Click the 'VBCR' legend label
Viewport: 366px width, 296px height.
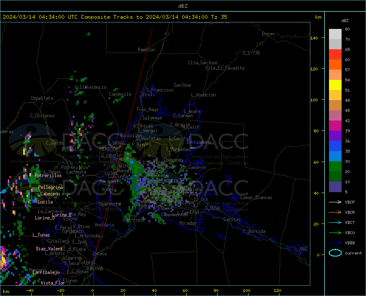click(x=350, y=213)
